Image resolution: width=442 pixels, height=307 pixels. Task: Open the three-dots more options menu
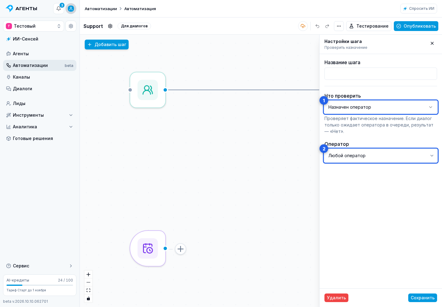coord(339,26)
